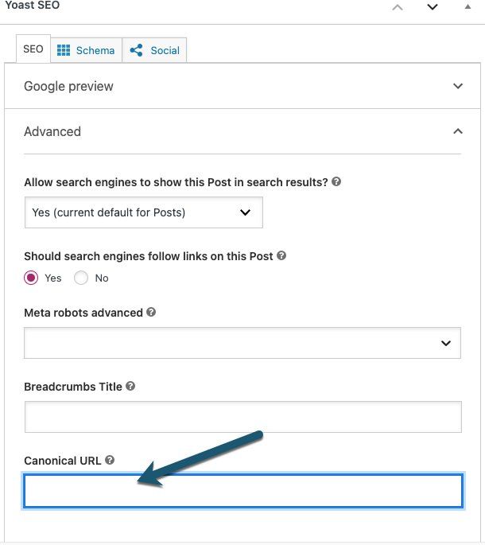Open help for Breadcrumbs Title

point(130,387)
